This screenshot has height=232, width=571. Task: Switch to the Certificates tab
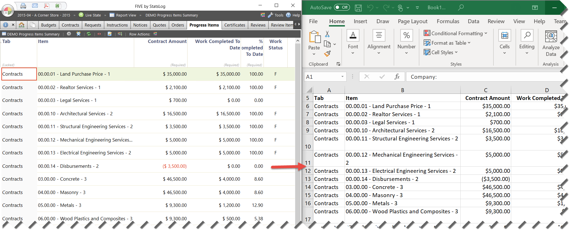click(x=235, y=25)
